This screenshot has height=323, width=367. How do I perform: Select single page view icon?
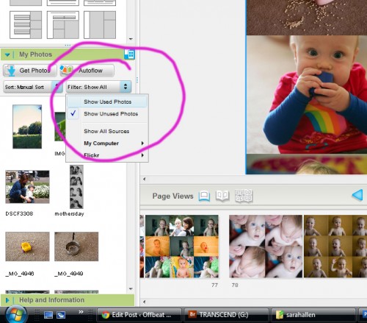[x=204, y=196]
